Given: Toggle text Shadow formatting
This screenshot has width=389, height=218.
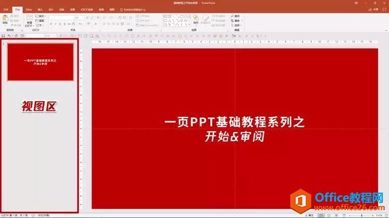Looking at the screenshot, I should (64, 24).
